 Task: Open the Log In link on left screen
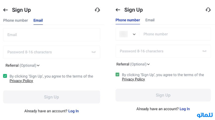click(x=73, y=111)
